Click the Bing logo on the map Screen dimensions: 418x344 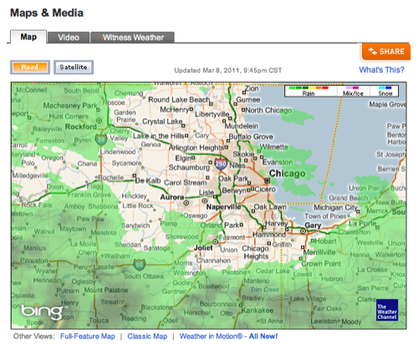pyautogui.click(x=43, y=311)
